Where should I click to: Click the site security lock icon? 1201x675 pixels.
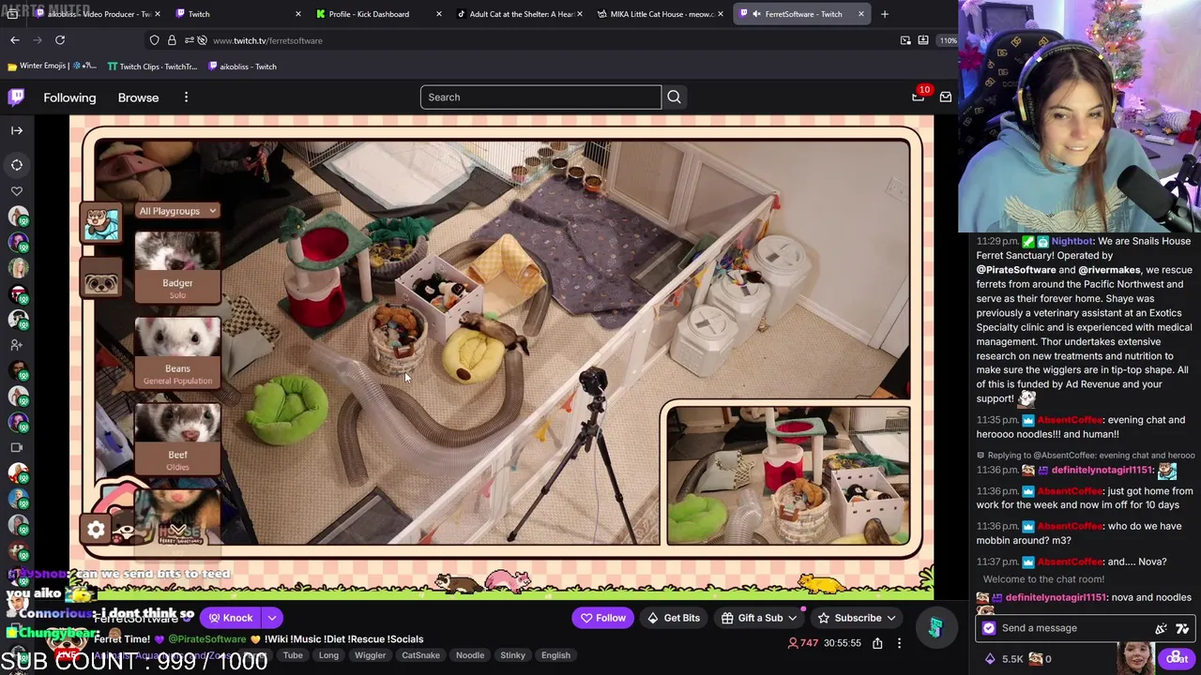point(172,40)
